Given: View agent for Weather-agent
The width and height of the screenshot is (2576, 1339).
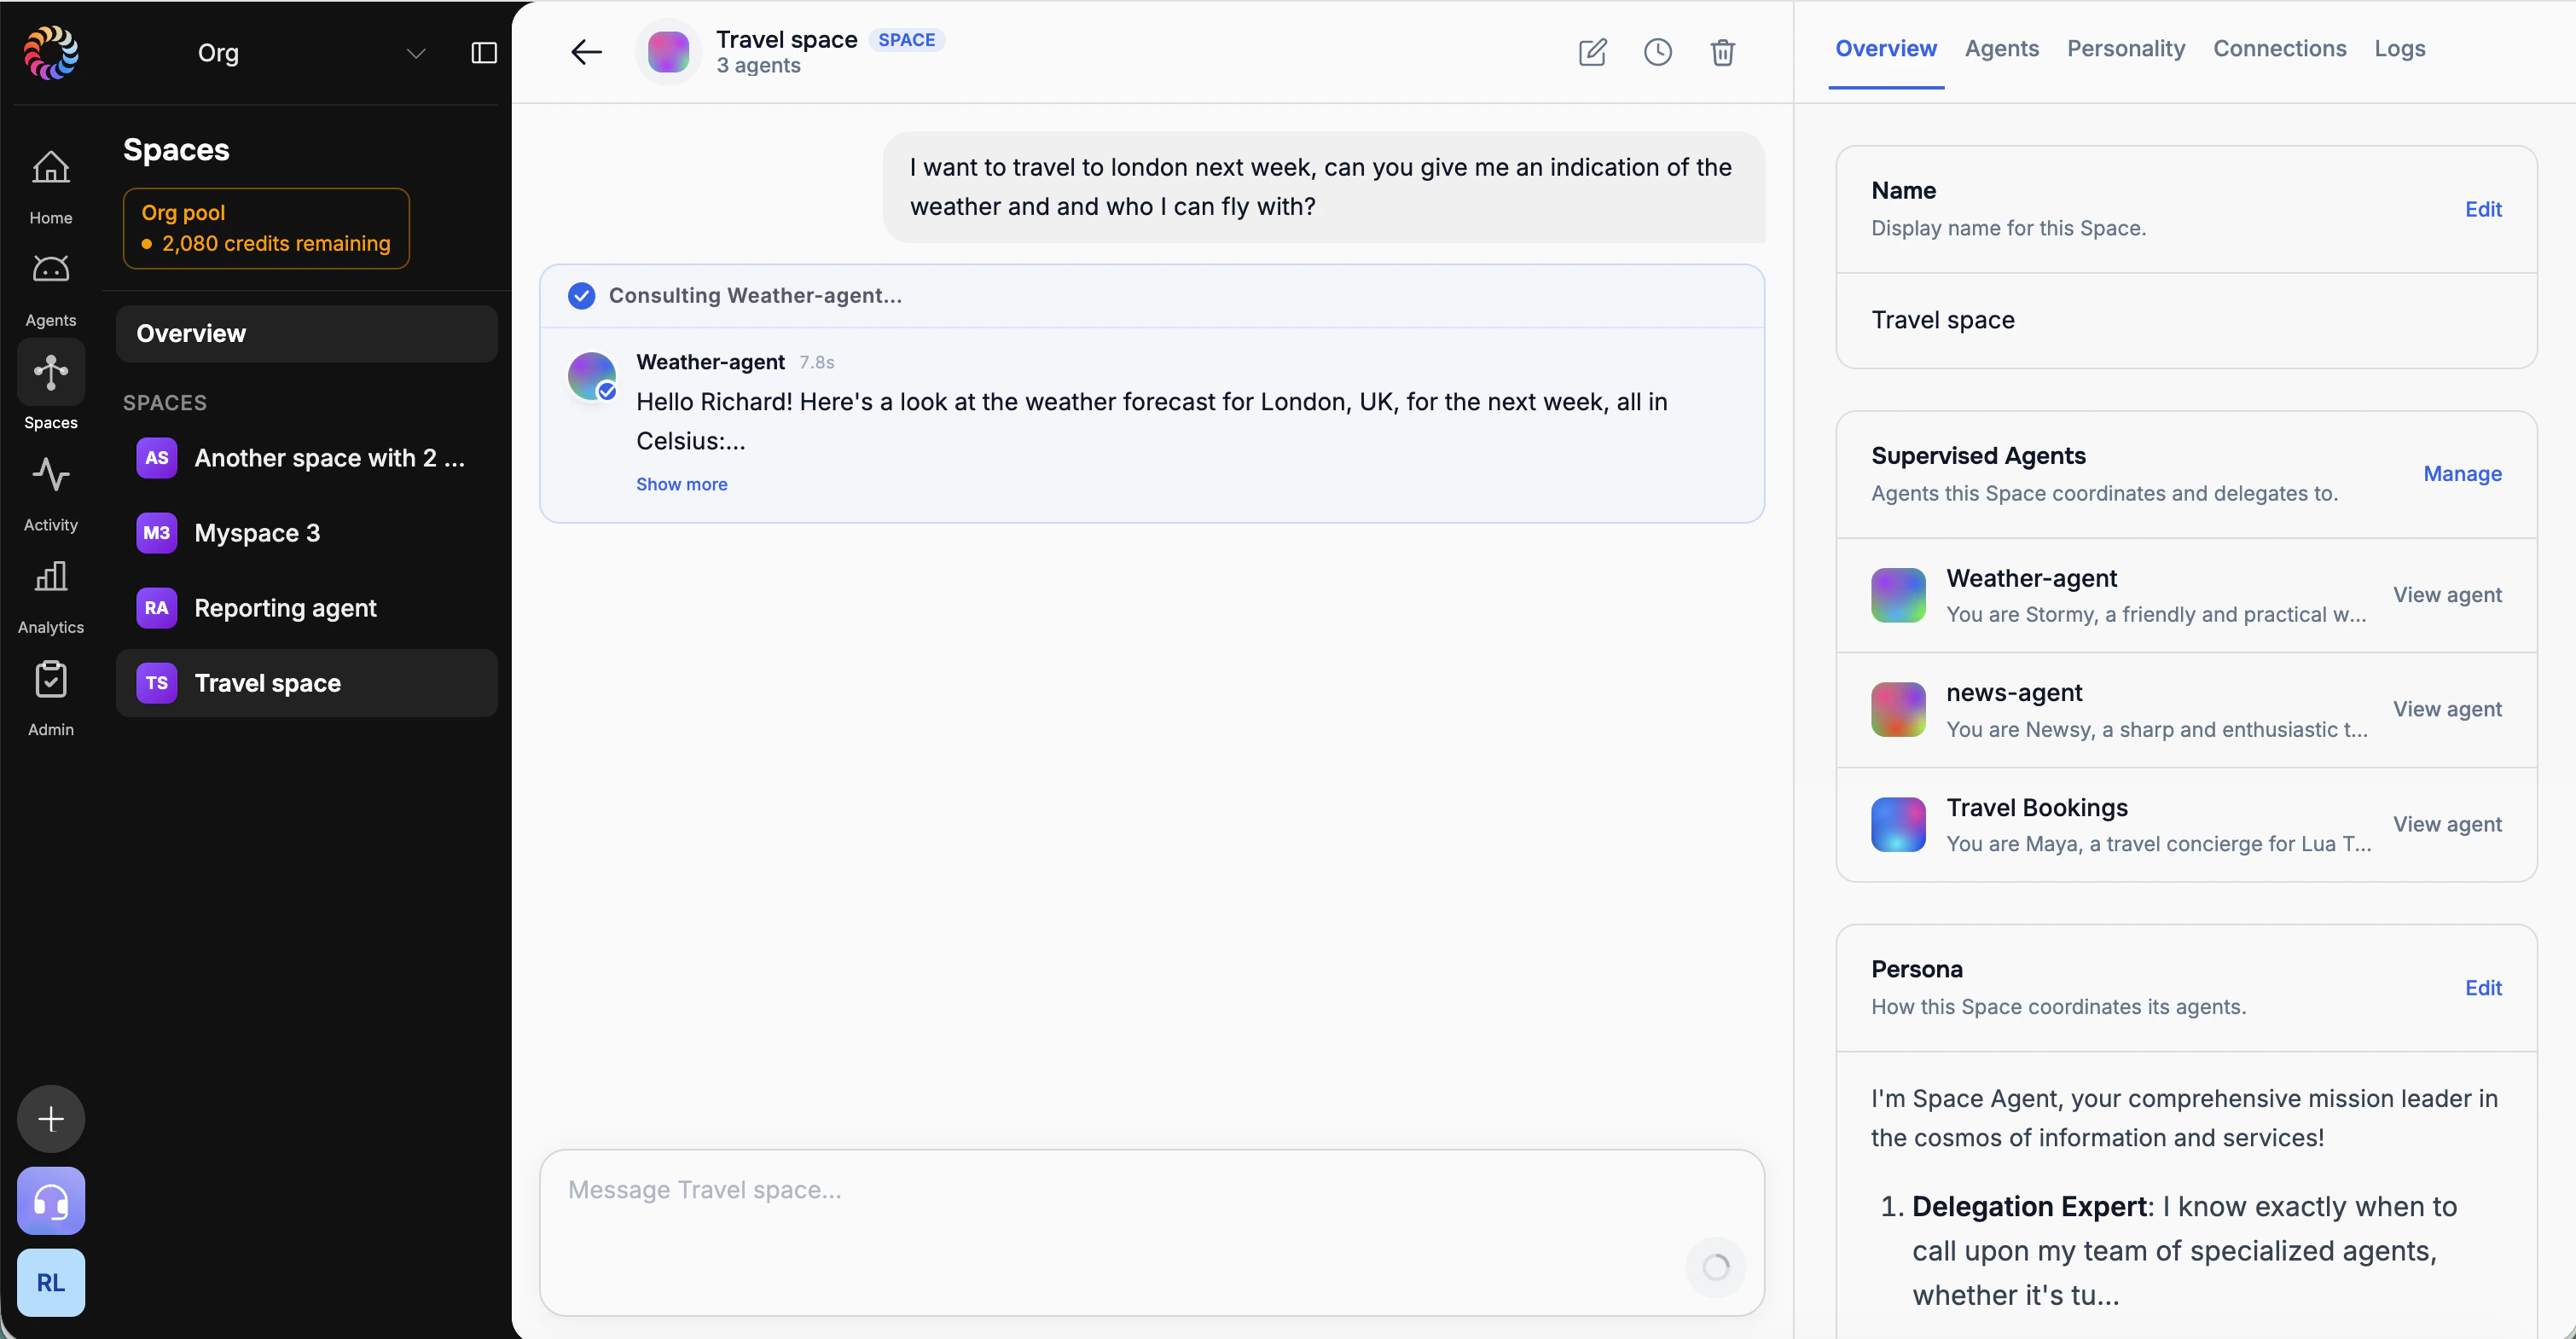Looking at the screenshot, I should tap(2447, 595).
